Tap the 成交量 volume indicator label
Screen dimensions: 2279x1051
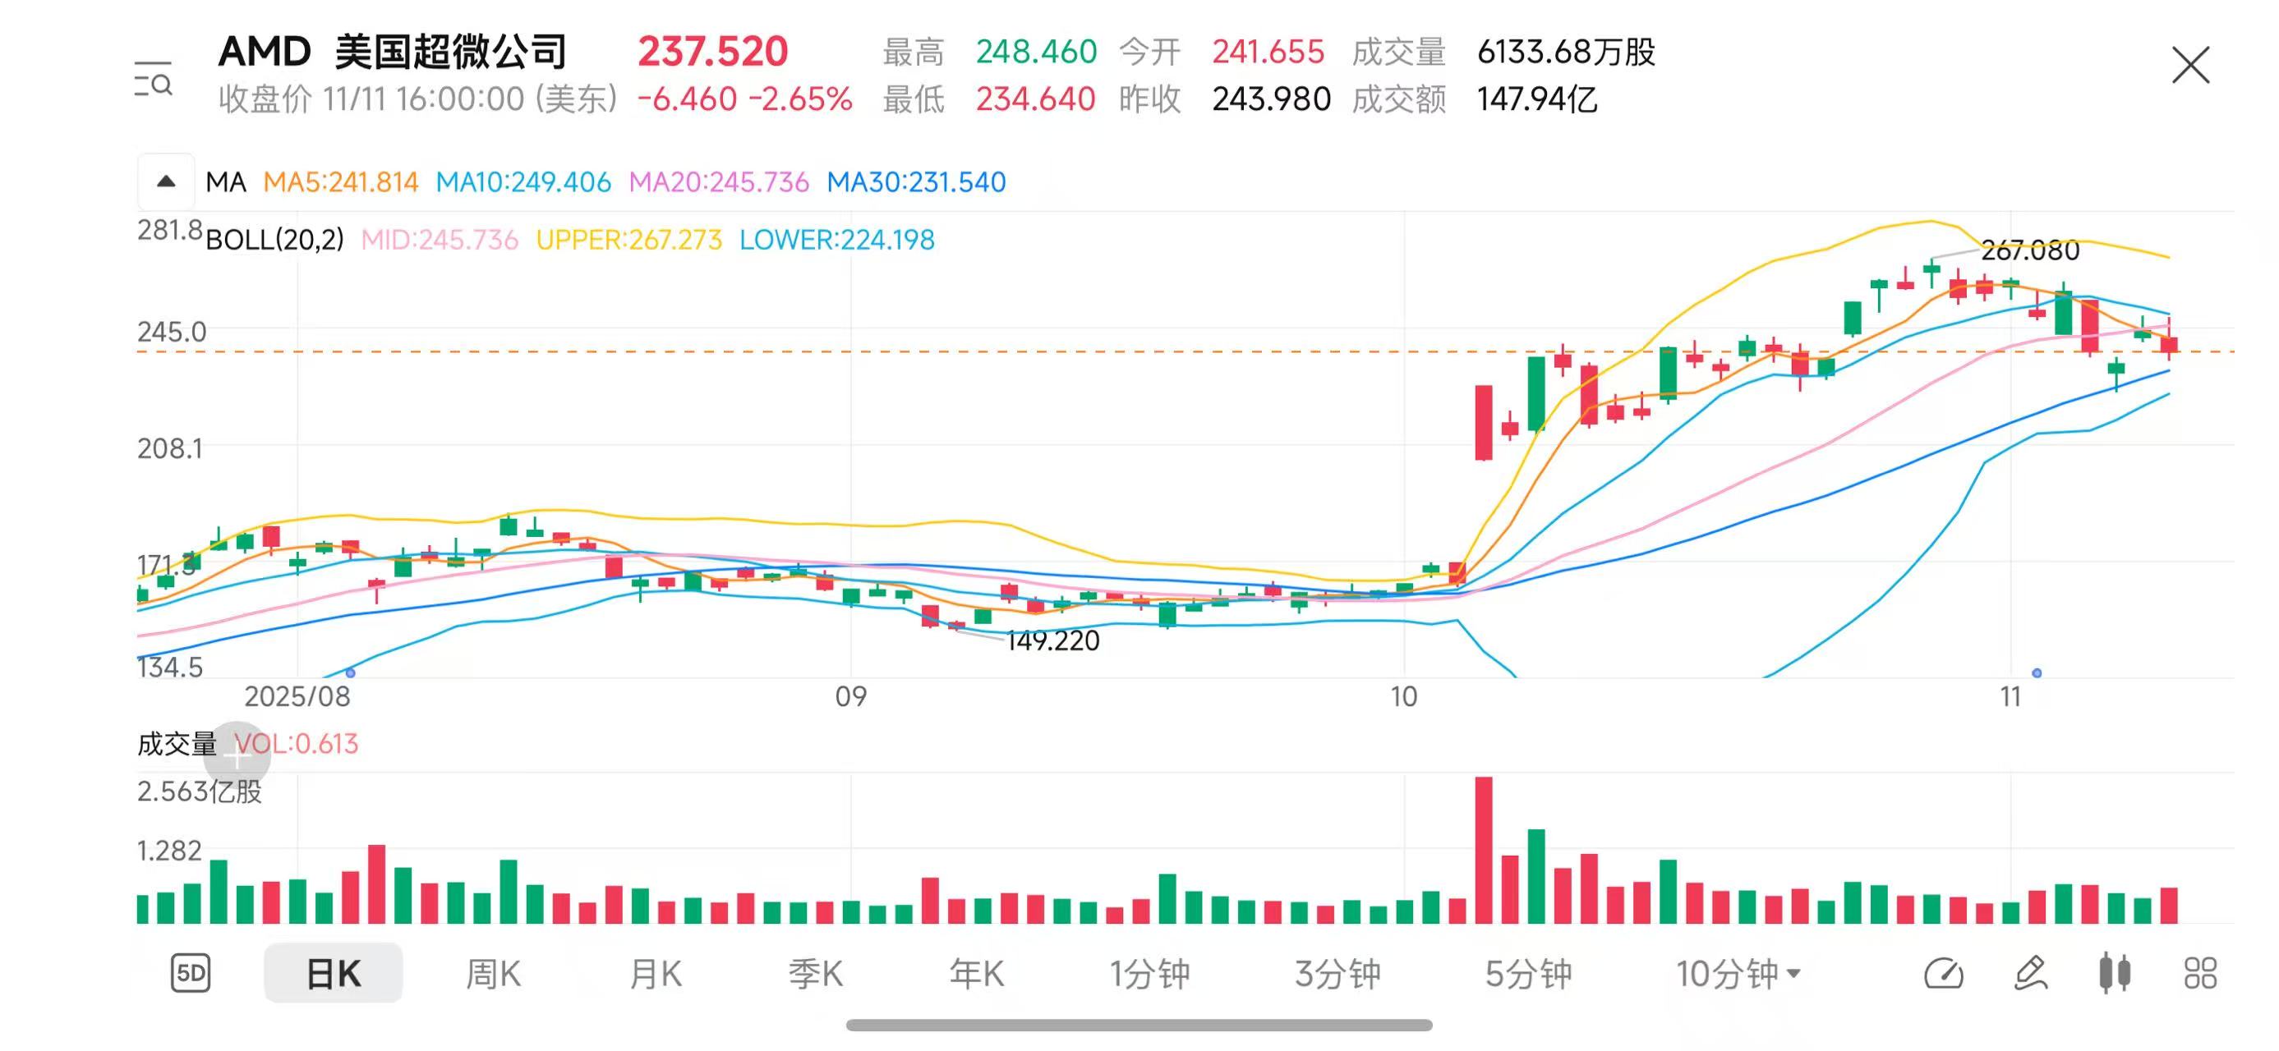(177, 743)
